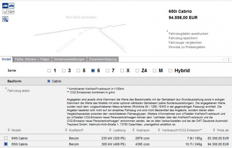Click the 2979 ccm cell
This screenshot has width=232, height=148.
tap(142, 138)
